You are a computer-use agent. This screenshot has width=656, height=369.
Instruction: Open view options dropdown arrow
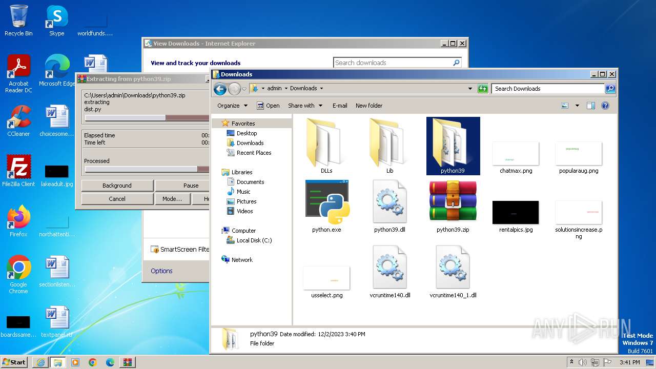pyautogui.click(x=577, y=106)
